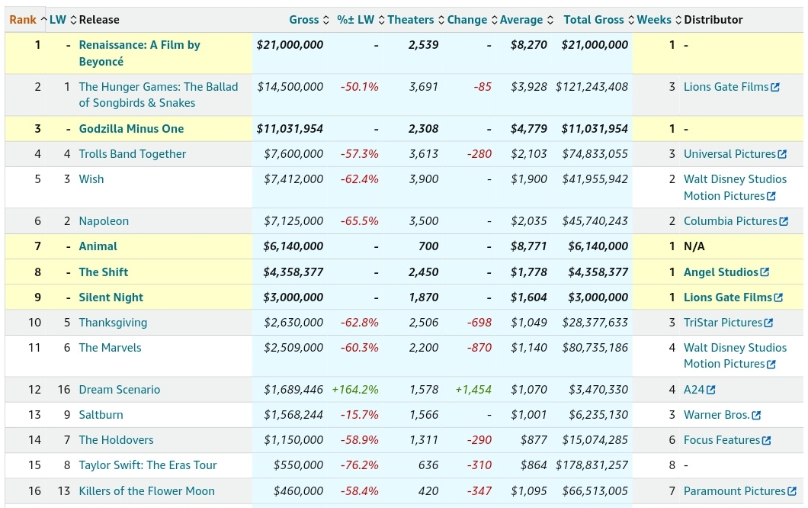Open Taylor Swift: The Eras Tour link
808x508 pixels.
coord(147,466)
